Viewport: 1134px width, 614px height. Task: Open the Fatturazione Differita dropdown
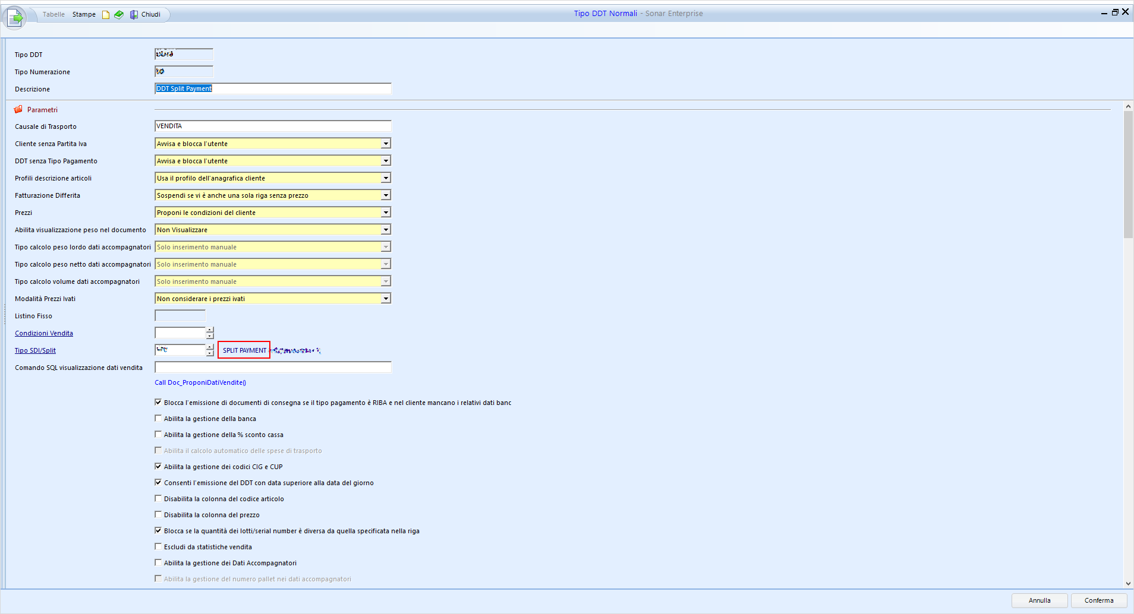(x=386, y=195)
